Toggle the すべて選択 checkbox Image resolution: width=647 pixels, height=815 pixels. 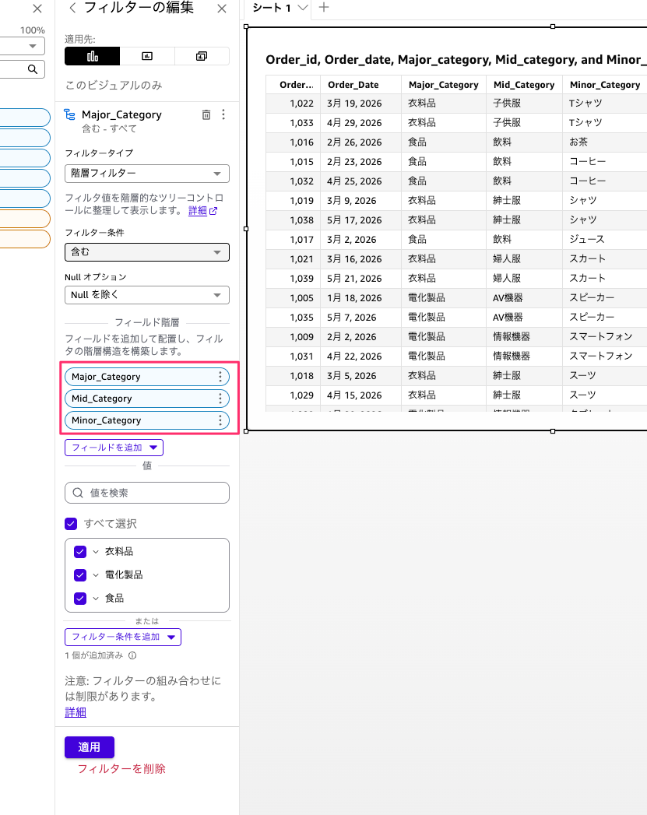(71, 523)
